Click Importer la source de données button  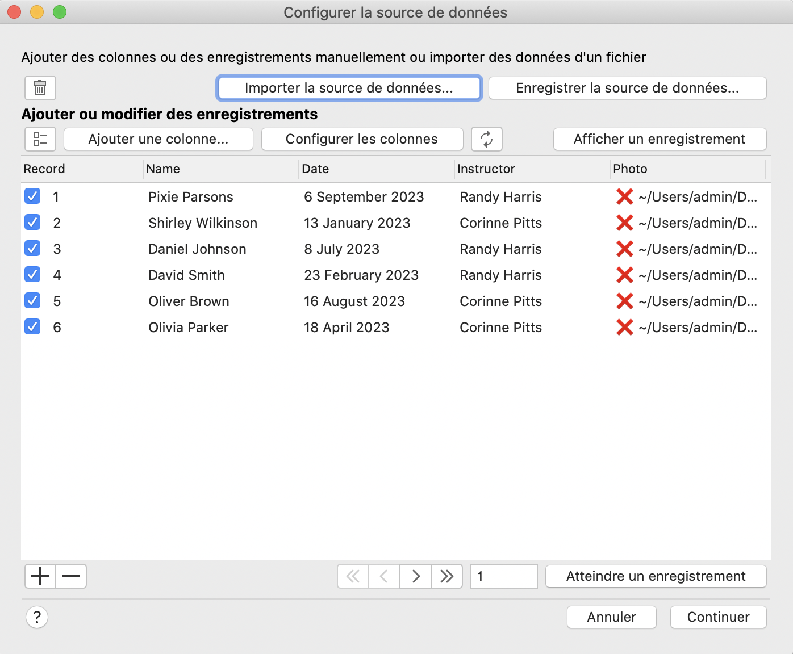click(x=349, y=88)
